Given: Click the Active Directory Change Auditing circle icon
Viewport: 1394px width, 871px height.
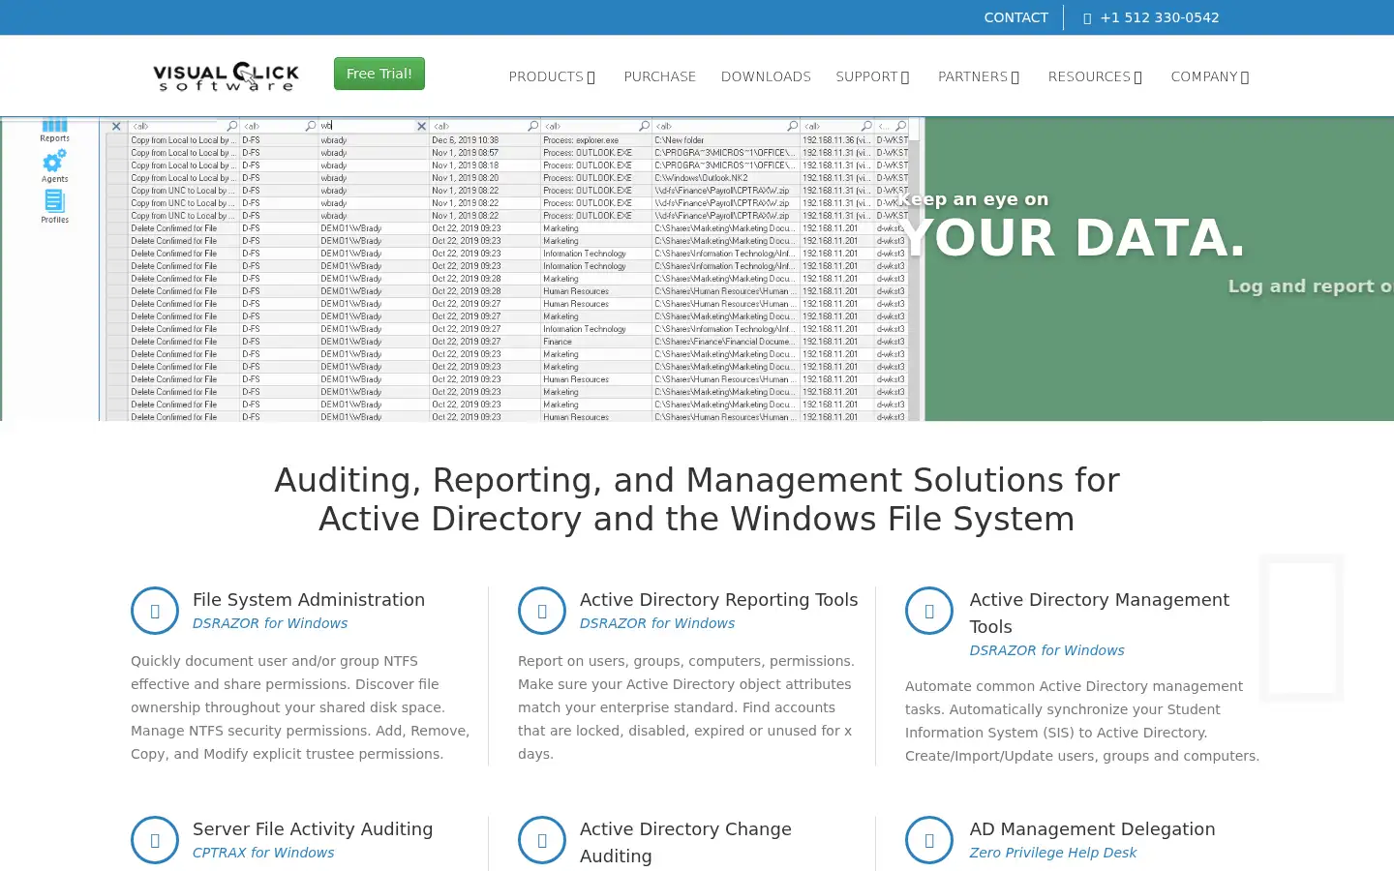Looking at the screenshot, I should coord(542,840).
